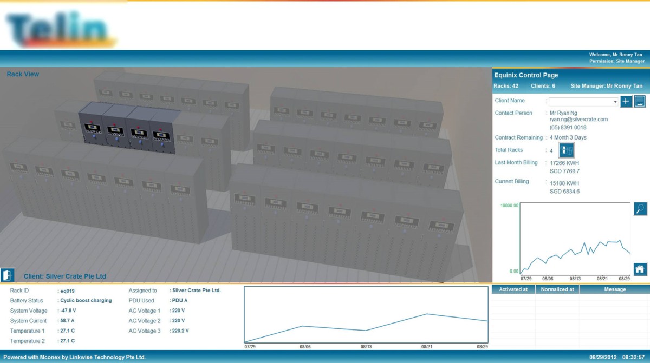The image size is (650, 363).
Task: Select clock time 08:32:57 in footer
Action: point(634,357)
